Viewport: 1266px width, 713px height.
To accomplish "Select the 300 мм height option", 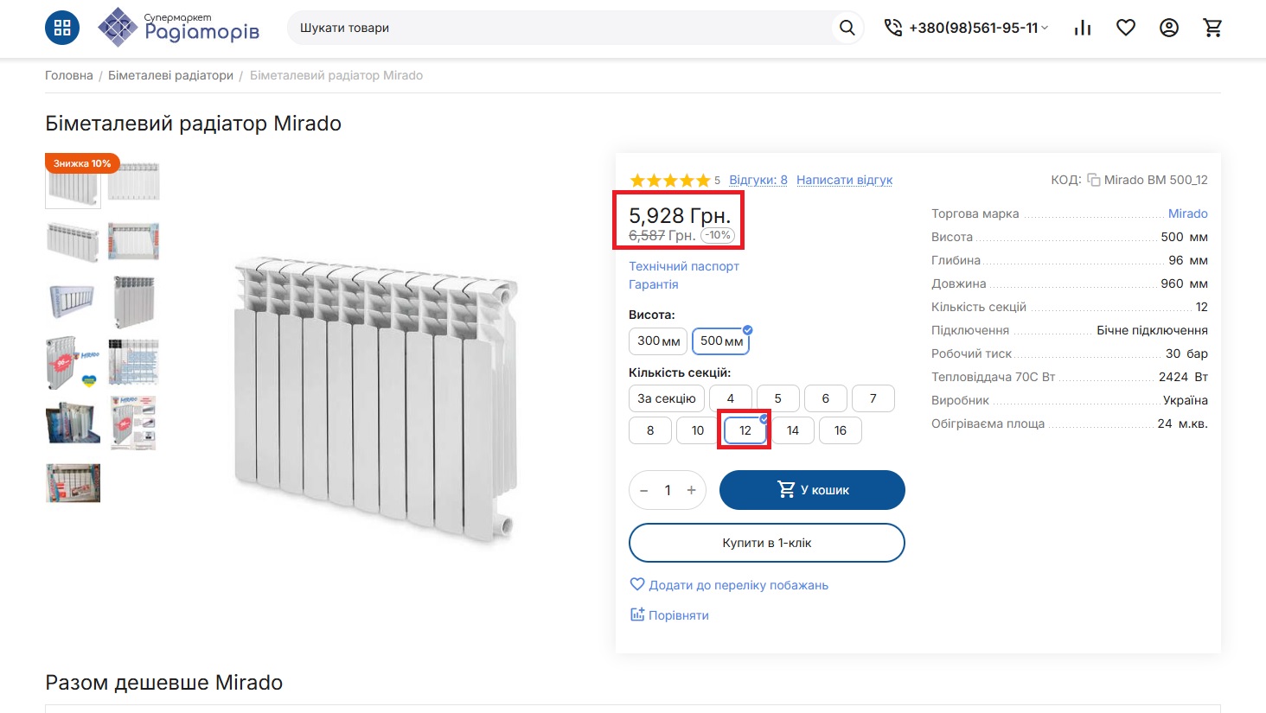I will [x=658, y=341].
